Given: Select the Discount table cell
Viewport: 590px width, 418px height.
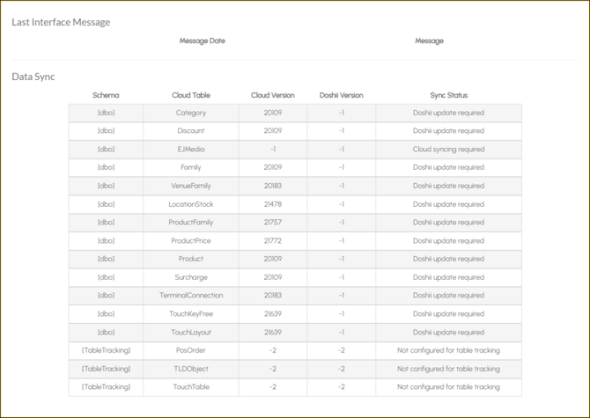Looking at the screenshot, I should point(191,131).
